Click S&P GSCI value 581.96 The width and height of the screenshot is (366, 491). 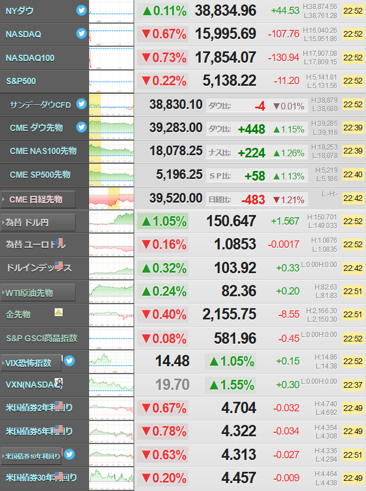click(235, 338)
